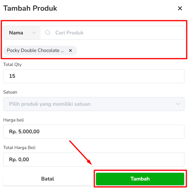This screenshot has height=190, width=188.
Task: Close the Tambah Produk dialog
Action: point(180,8)
